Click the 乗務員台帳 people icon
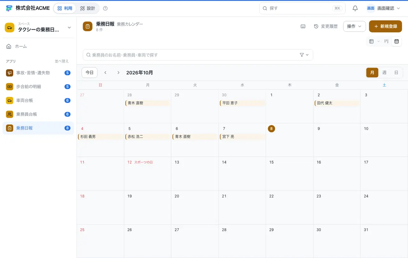This screenshot has height=258, width=408. [10, 114]
